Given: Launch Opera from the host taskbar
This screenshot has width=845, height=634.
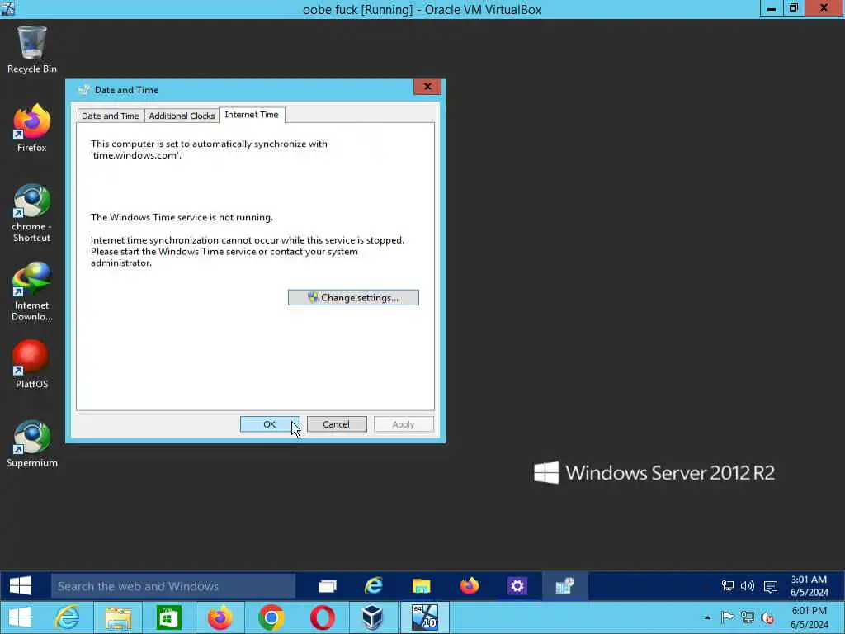Looking at the screenshot, I should (323, 617).
